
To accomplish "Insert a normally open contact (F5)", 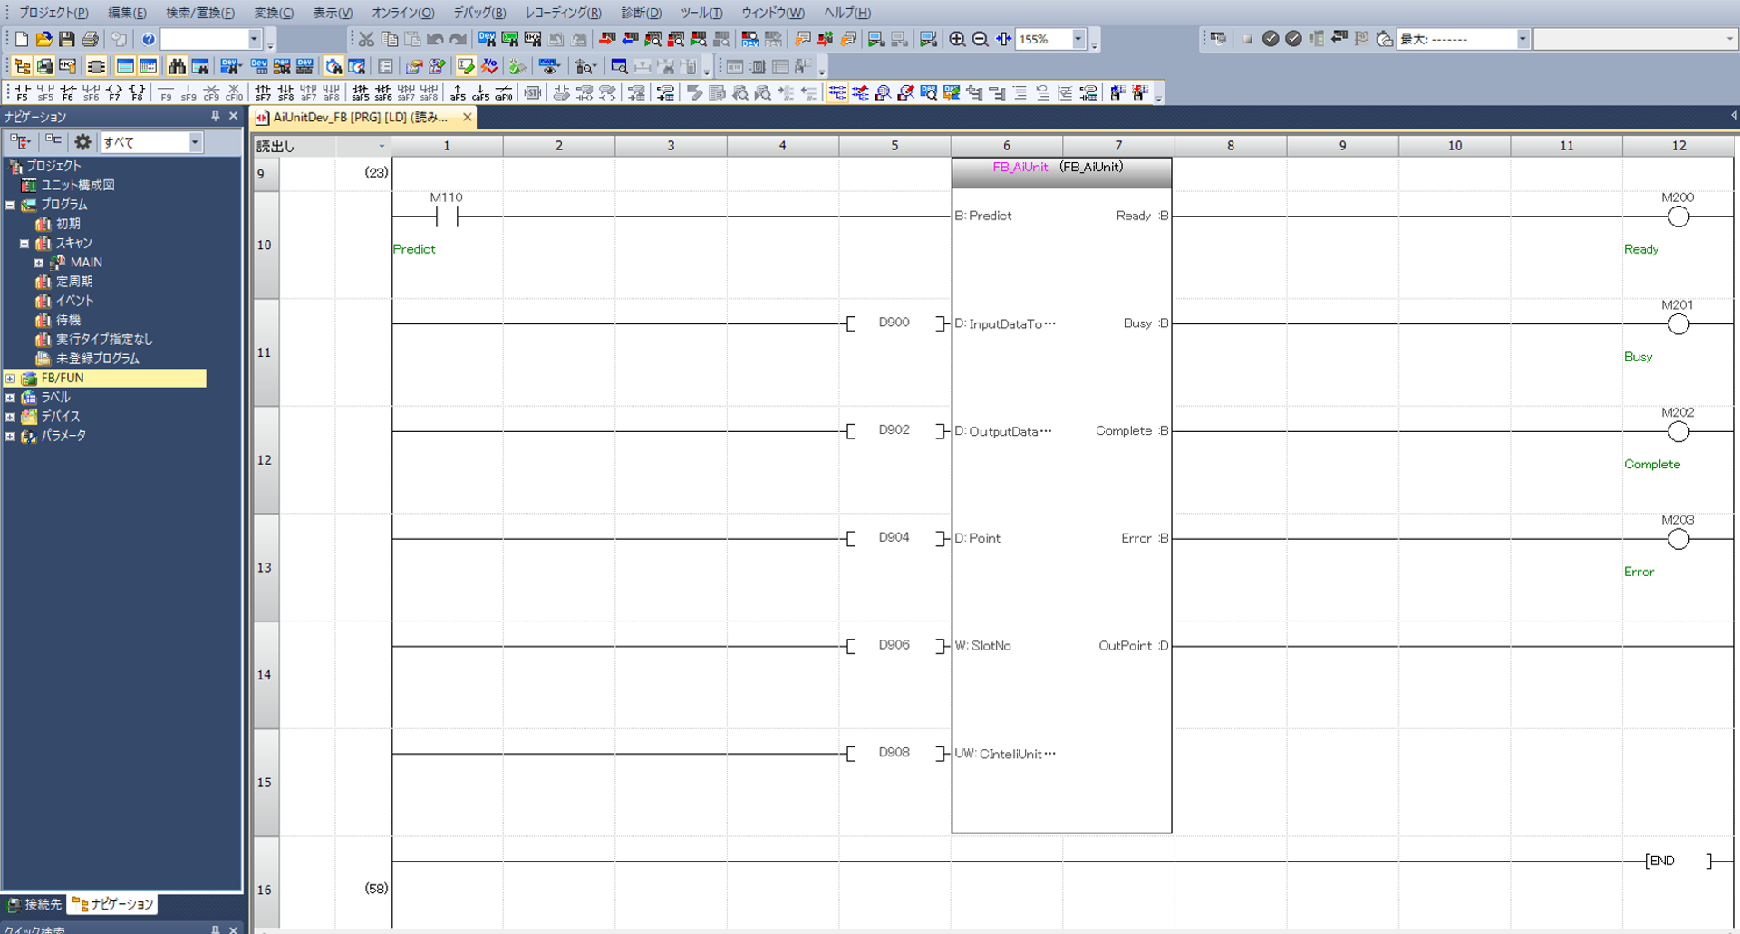I will pos(21,92).
